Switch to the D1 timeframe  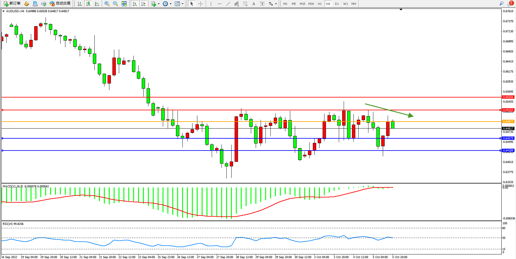tap(337, 4)
